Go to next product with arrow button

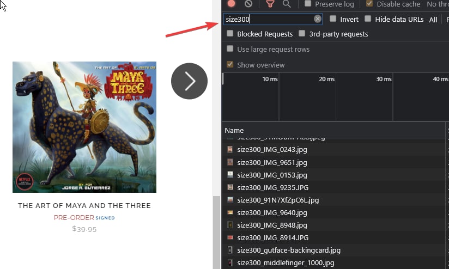pyautogui.click(x=189, y=81)
